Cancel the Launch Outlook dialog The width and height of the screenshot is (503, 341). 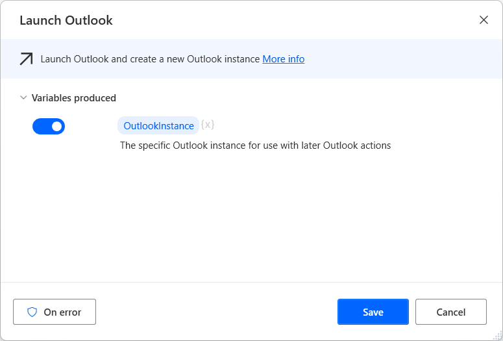450,312
